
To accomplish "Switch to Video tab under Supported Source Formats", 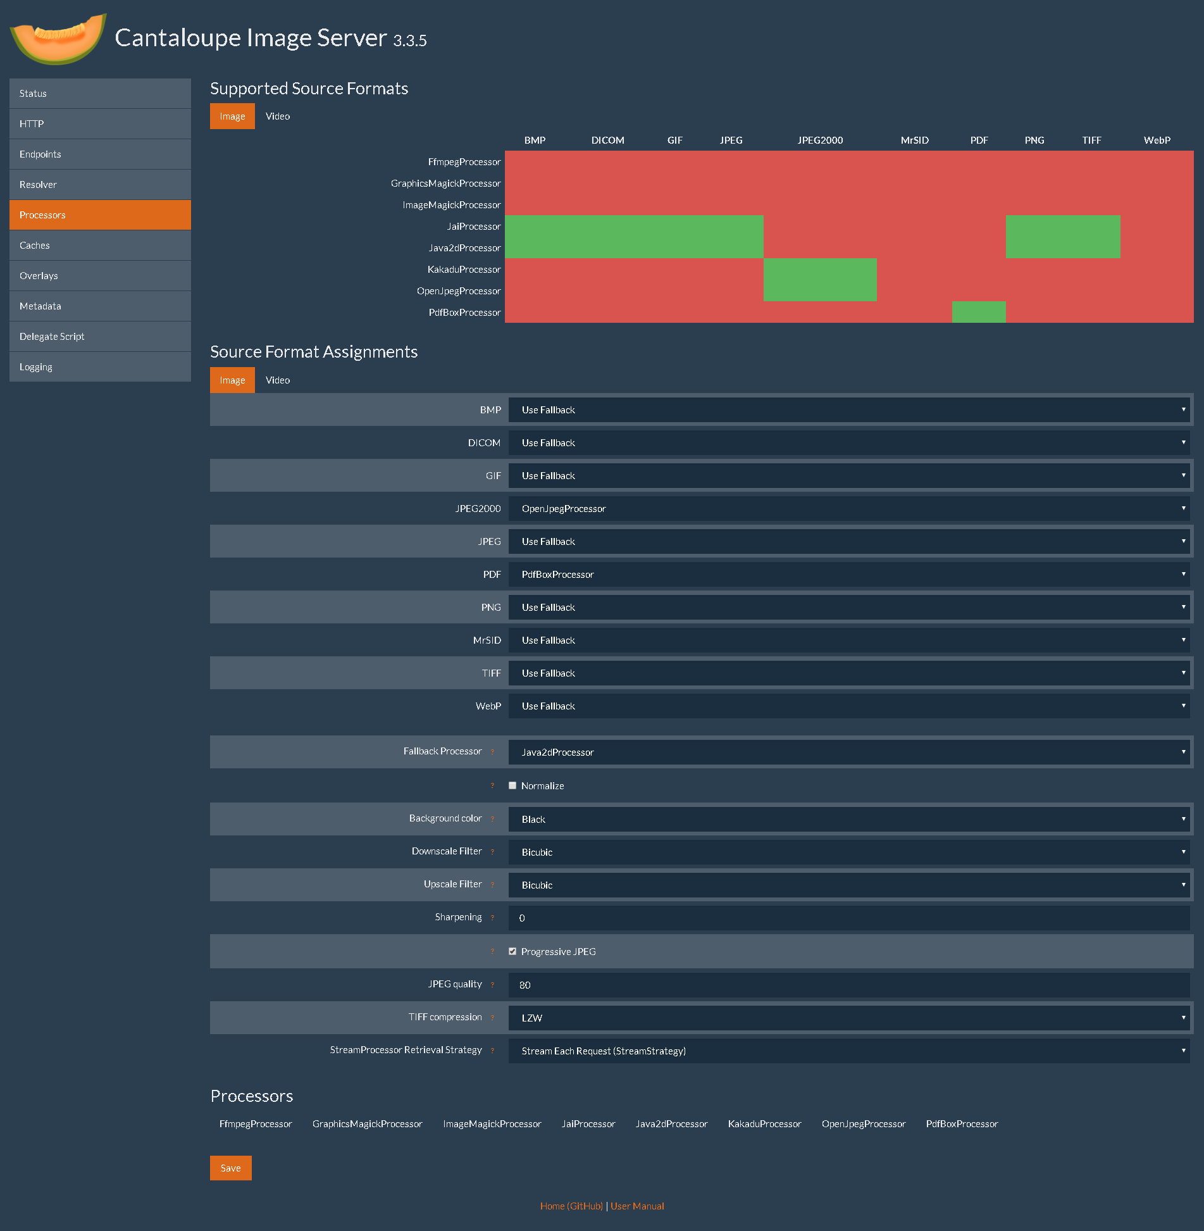I will coord(278,116).
